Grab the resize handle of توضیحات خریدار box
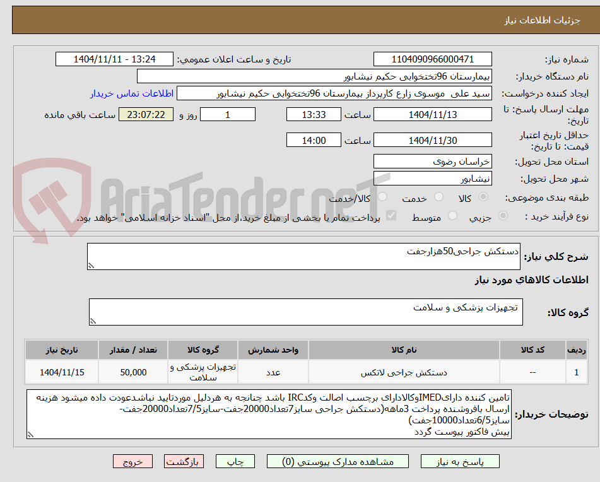The width and height of the screenshot is (600, 482). (30, 435)
